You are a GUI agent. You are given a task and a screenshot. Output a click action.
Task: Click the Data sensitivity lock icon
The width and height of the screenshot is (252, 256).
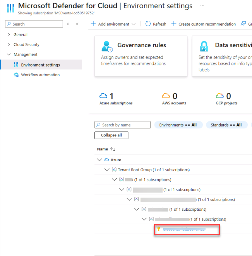(204, 46)
